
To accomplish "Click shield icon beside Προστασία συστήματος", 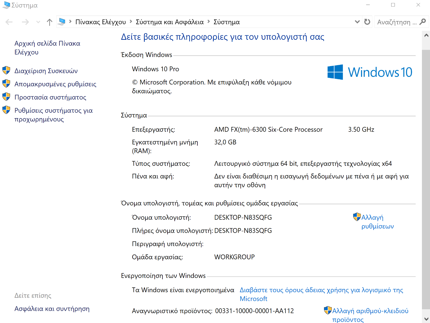I will click(6, 97).
